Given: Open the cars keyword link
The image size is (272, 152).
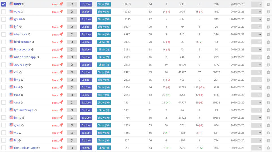Looking at the screenshot, I should [x=17, y=102].
